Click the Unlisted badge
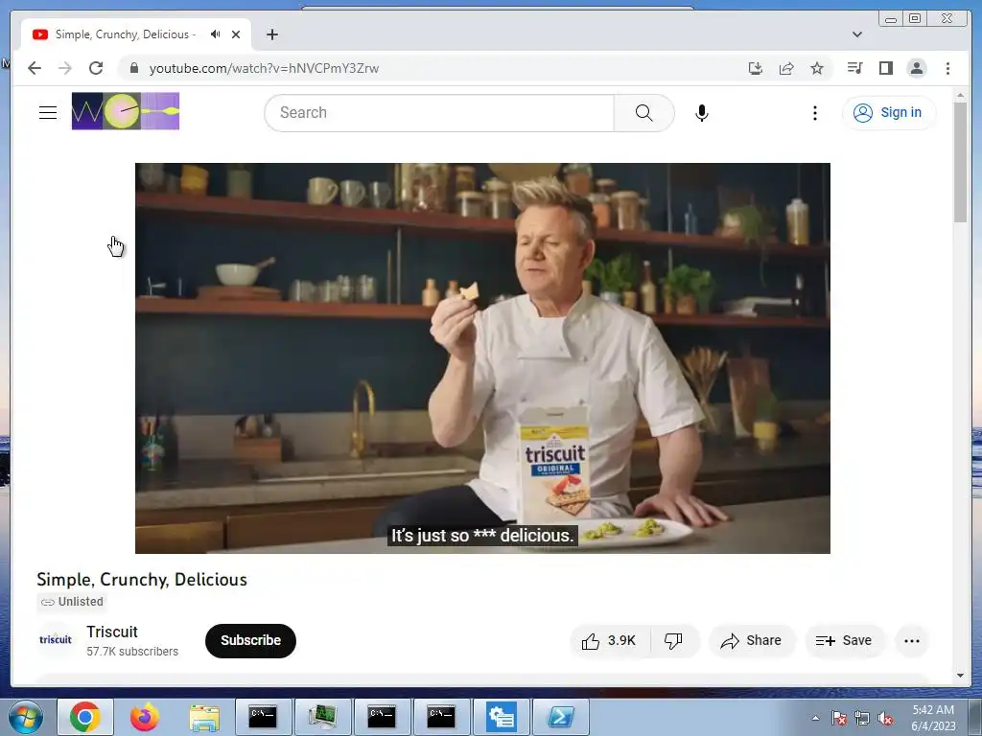Viewport: 982px width, 736px height. 72,602
